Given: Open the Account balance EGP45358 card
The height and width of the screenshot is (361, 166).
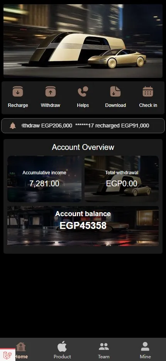Looking at the screenshot, I should click(x=83, y=226).
